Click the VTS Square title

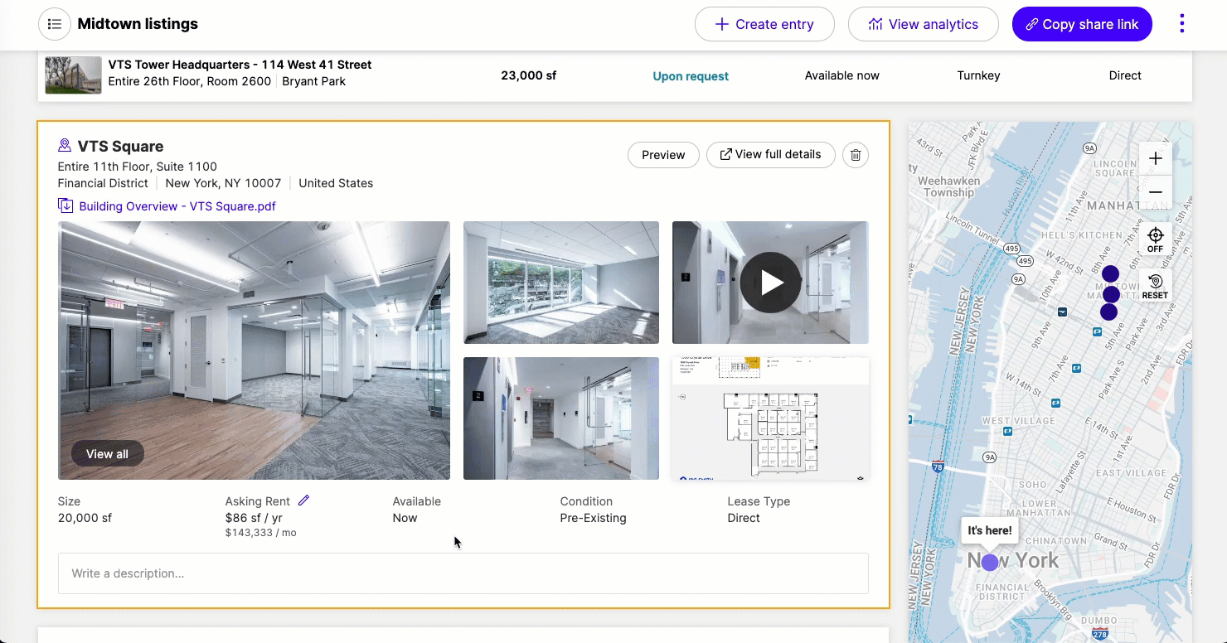click(120, 147)
